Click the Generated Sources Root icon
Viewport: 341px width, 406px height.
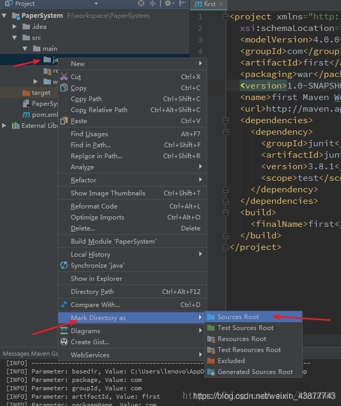(211, 372)
